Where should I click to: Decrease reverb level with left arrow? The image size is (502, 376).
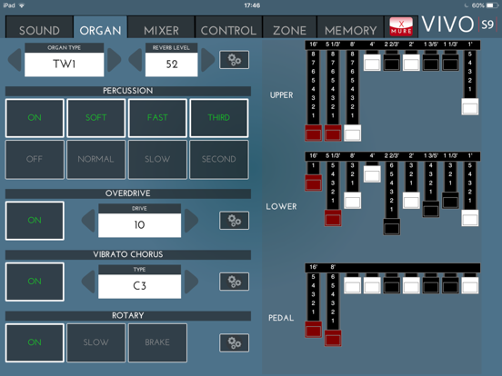click(x=136, y=60)
